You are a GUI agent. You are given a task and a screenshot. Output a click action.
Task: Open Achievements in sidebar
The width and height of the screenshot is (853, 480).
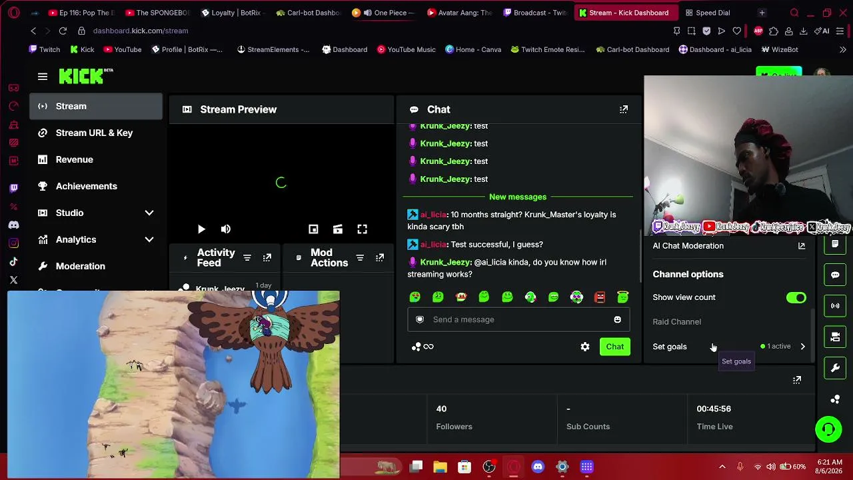96,186
